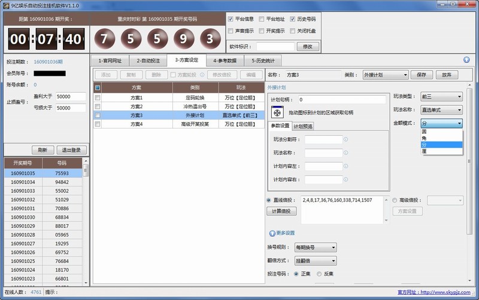Screen dimensions: 479x300
Task: Click the blue arrow icon beside 更多设置
Action: click(x=272, y=233)
